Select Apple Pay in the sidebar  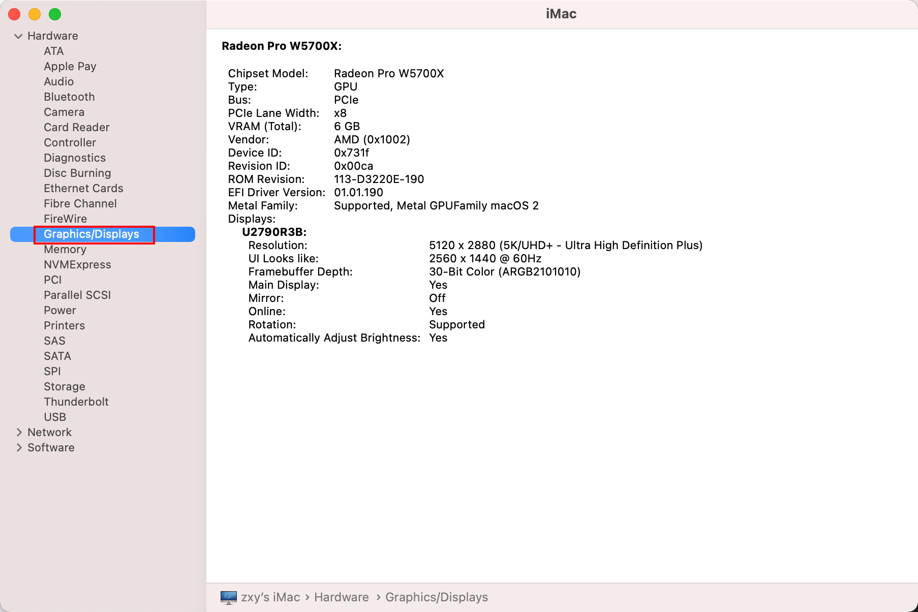tap(70, 67)
